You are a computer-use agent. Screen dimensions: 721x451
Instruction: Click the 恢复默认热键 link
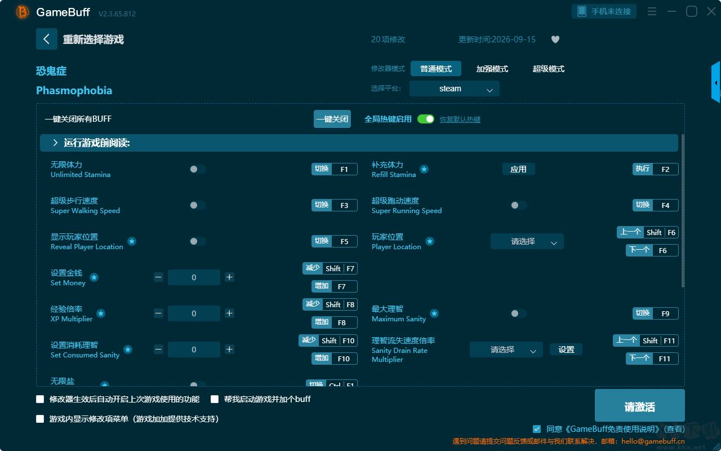click(460, 120)
